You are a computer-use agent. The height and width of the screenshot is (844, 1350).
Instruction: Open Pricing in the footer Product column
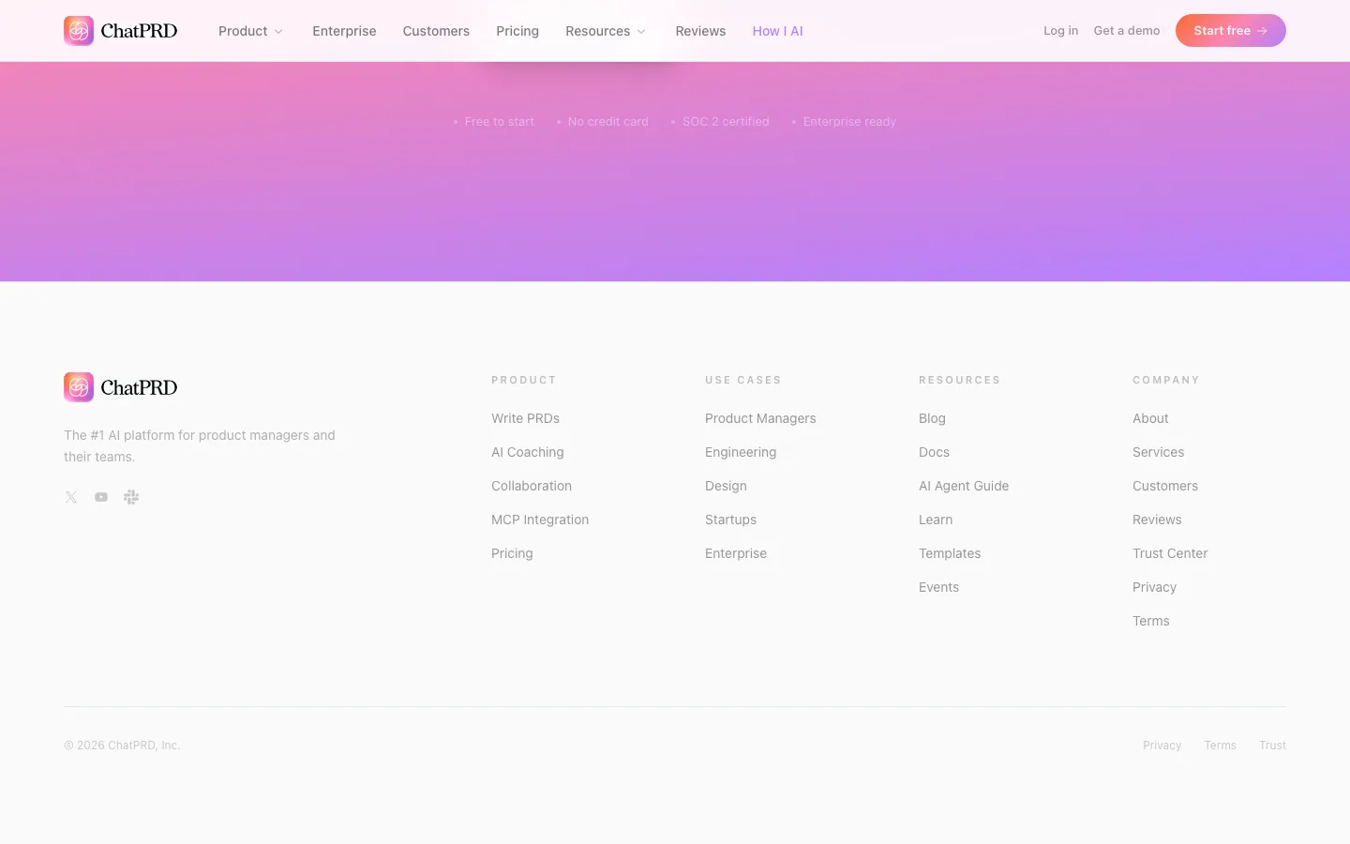(512, 553)
